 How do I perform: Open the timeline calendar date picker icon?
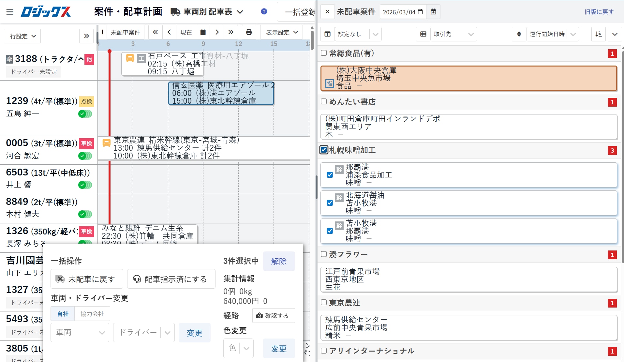pos(203,32)
